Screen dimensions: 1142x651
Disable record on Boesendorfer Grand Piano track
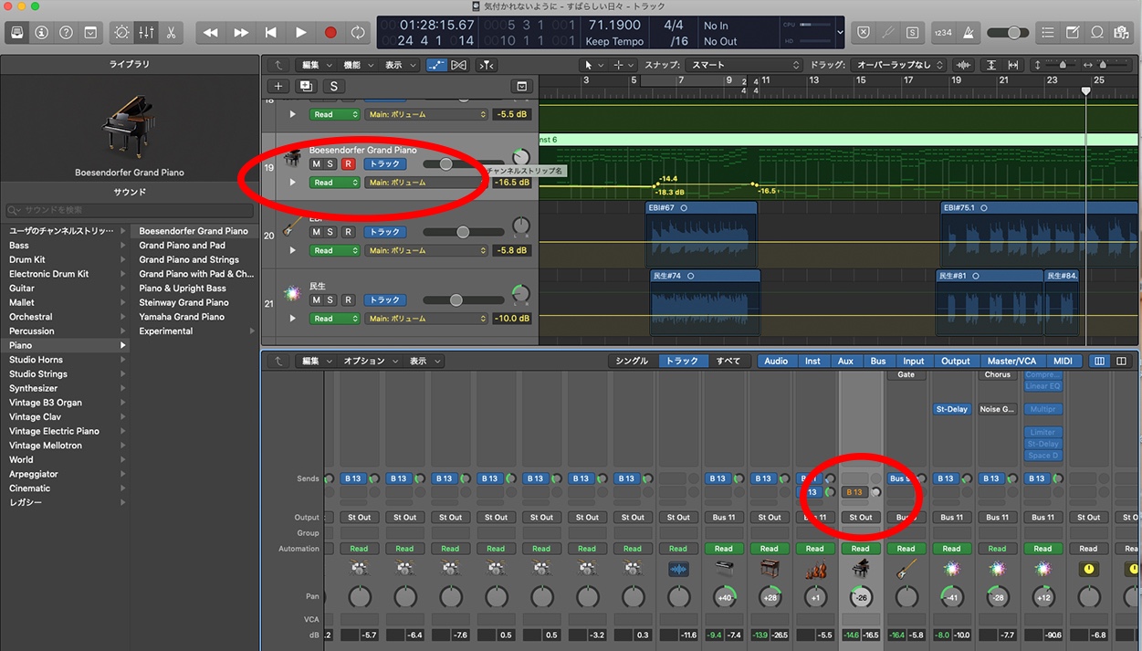coord(347,164)
